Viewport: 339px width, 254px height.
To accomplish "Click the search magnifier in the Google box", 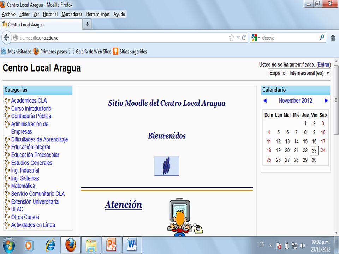I will (322, 37).
